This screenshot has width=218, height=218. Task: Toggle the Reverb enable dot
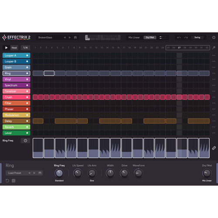point(27,127)
